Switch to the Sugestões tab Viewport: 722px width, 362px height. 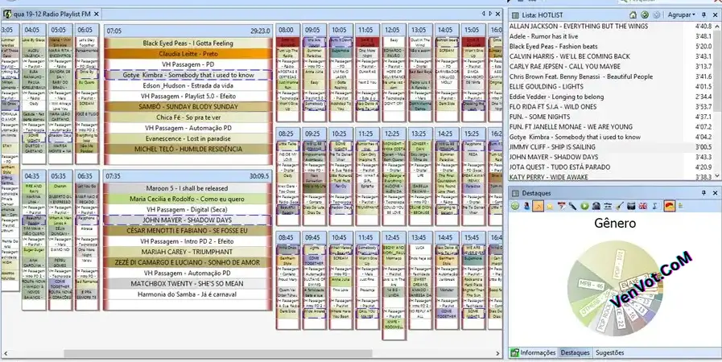(609, 353)
